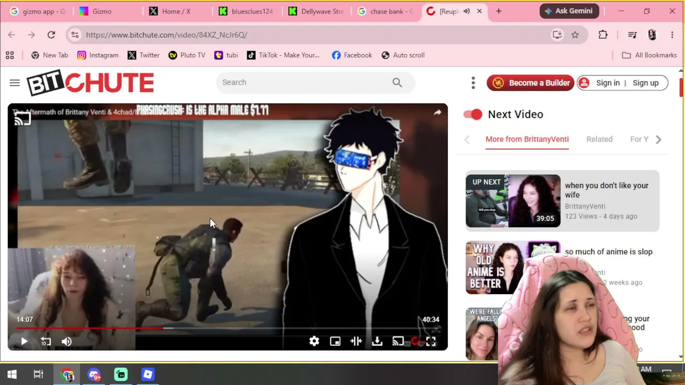Cast the video from the player controls
The height and width of the screenshot is (385, 685).
pyautogui.click(x=398, y=341)
